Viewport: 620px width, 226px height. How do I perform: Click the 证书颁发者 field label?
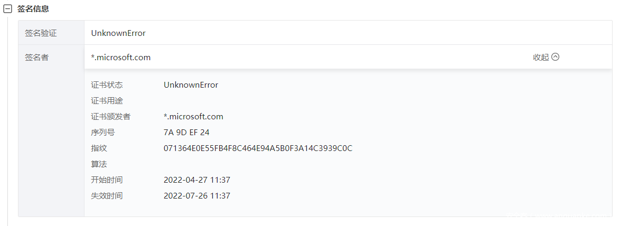(x=110, y=116)
